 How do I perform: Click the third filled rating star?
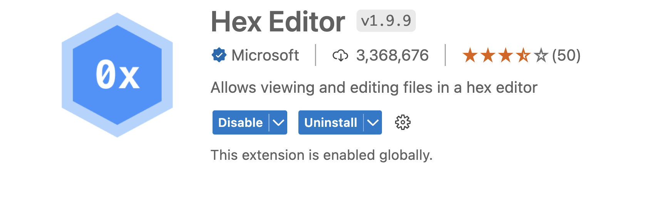506,55
